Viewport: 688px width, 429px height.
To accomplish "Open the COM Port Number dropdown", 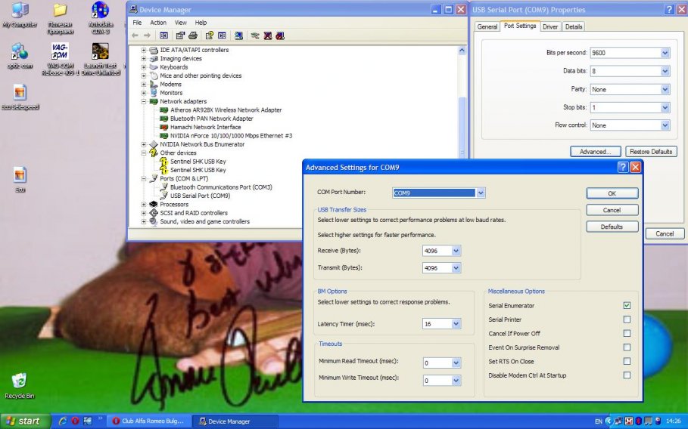I will 480,193.
